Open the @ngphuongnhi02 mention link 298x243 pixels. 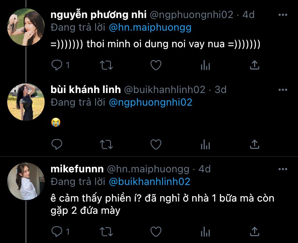pos(150,102)
